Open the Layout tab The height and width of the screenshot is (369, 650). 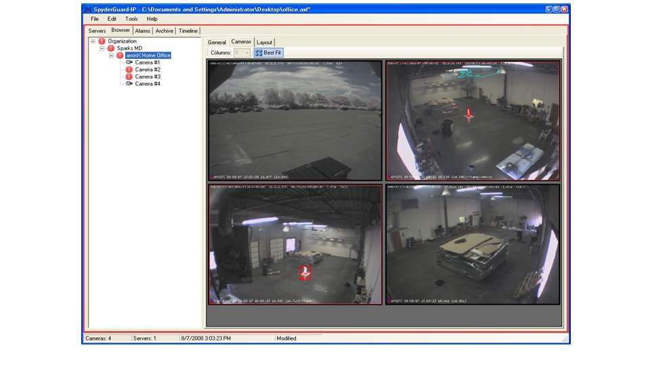tap(264, 42)
